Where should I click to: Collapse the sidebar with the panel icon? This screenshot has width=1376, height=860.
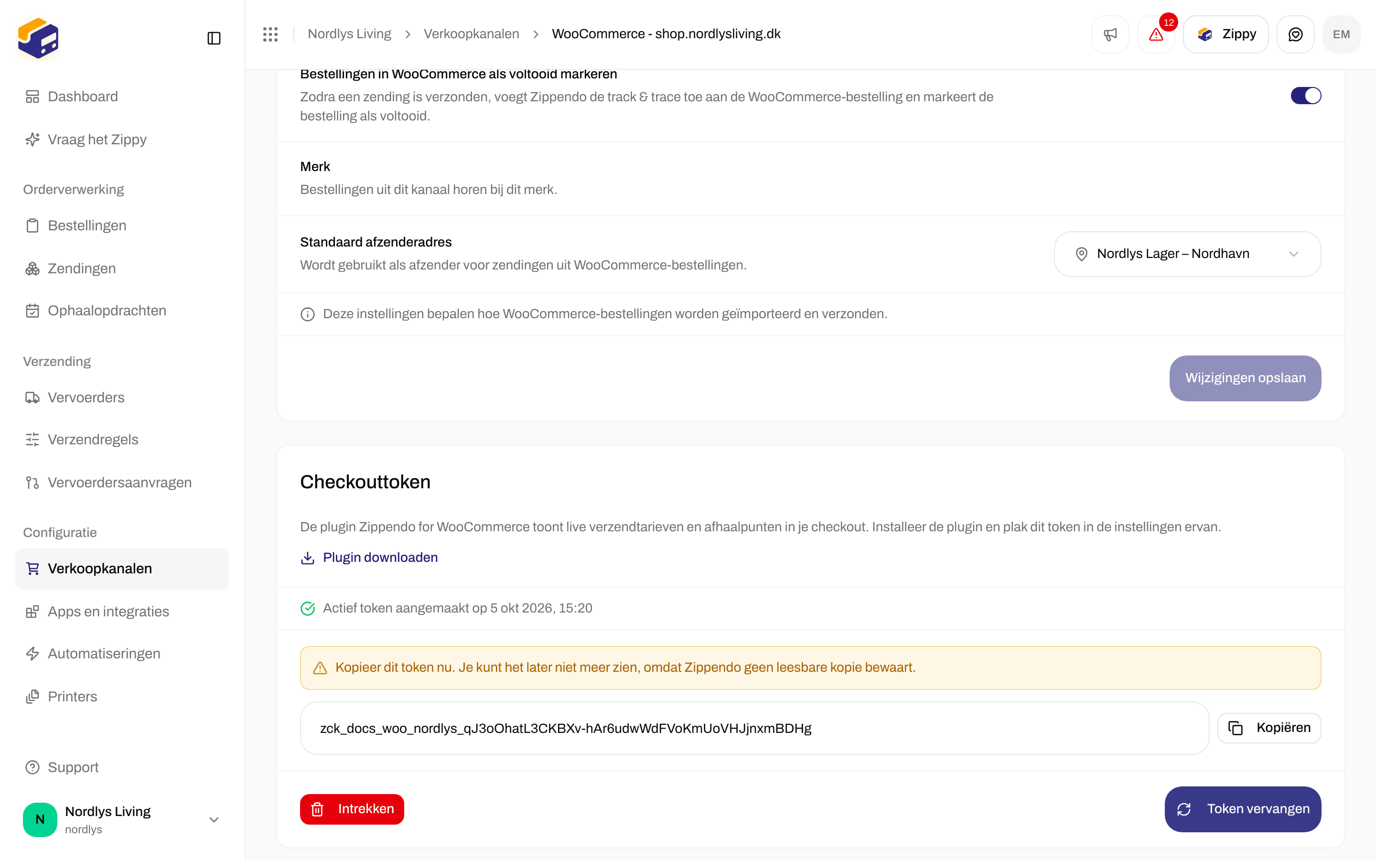coord(214,38)
